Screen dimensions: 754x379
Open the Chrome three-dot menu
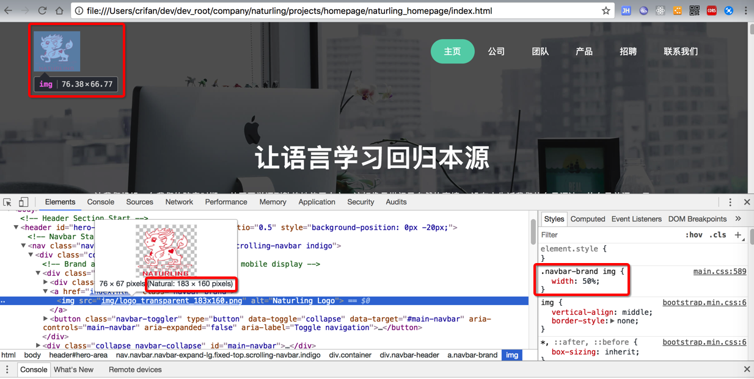click(745, 10)
